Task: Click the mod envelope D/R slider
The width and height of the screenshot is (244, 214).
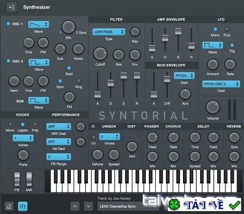Action: [167, 79]
